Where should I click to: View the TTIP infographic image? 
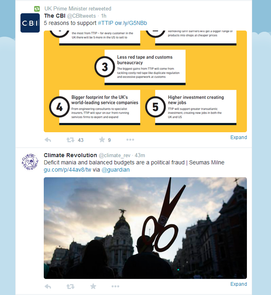145,81
